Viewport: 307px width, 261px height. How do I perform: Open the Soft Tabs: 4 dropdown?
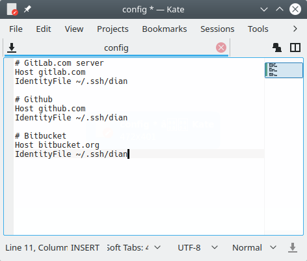(x=134, y=247)
